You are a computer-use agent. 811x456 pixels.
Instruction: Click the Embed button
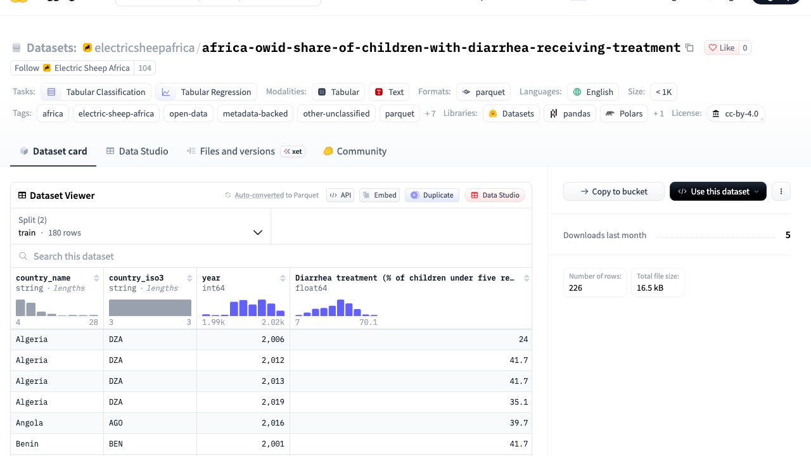[379, 195]
